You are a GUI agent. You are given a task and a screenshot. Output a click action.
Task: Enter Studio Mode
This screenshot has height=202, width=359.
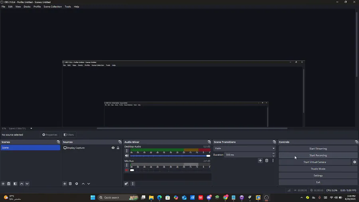318,169
